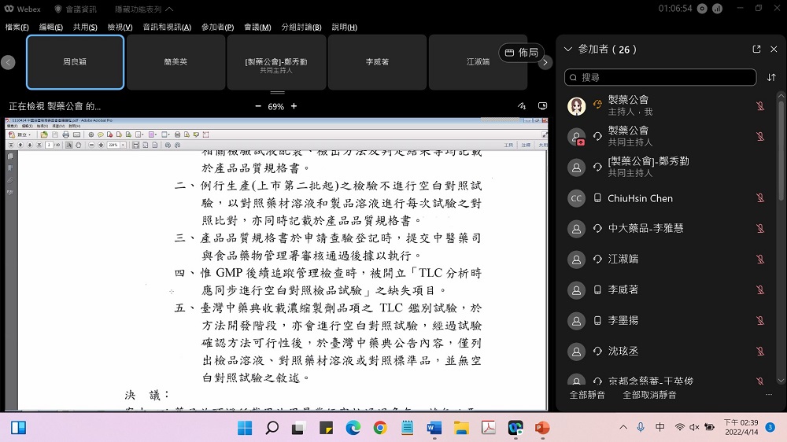Image resolution: width=787 pixels, height=442 pixels.
Task: Collapse the 參加者 panel chevron
Action: tap(568, 50)
